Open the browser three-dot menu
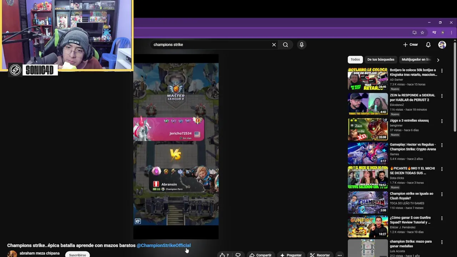This screenshot has width=457, height=257. (451, 32)
